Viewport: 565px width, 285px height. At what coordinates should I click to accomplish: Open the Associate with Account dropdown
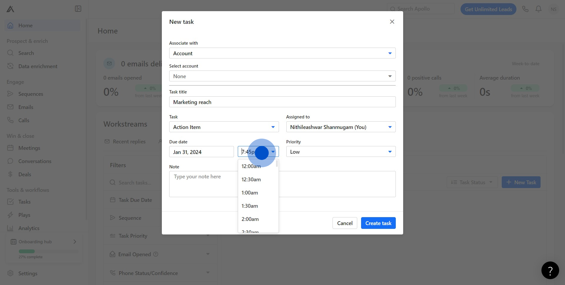282,53
